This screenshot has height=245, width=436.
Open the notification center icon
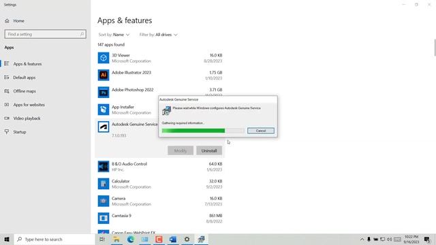[427, 239]
